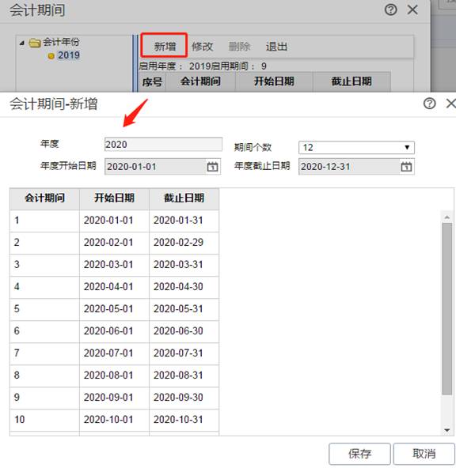This screenshot has height=468, width=456.
Task: Click the scrollbar down arrow
Action: [x=447, y=430]
